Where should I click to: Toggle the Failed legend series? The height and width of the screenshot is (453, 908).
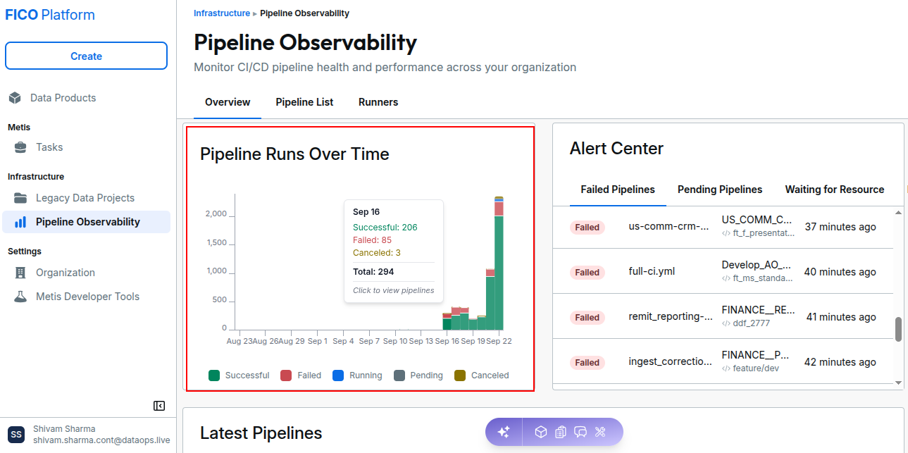(x=301, y=376)
